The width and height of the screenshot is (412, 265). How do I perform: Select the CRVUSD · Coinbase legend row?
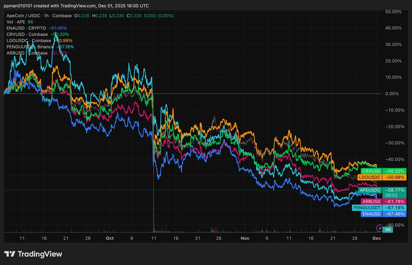[38, 34]
